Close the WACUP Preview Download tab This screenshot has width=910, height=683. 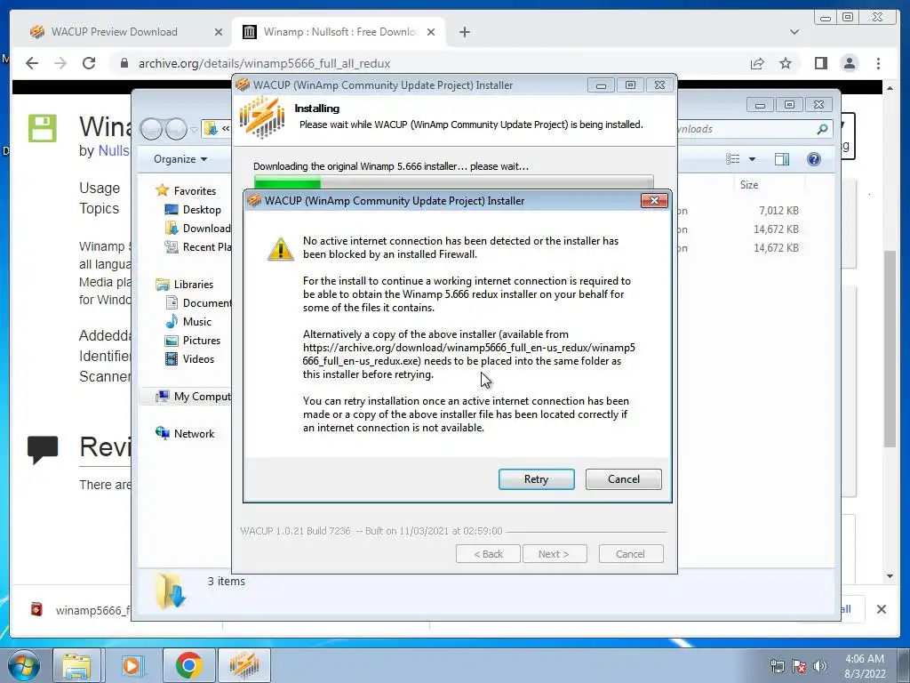pyautogui.click(x=219, y=33)
